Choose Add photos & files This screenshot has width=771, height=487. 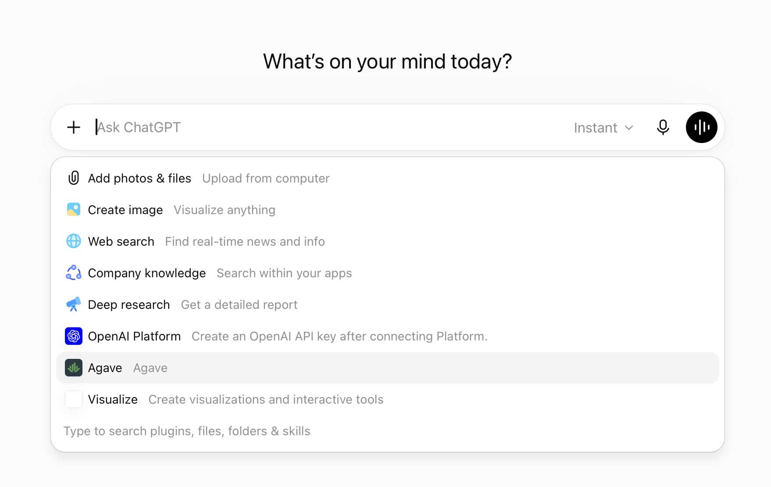click(x=388, y=178)
